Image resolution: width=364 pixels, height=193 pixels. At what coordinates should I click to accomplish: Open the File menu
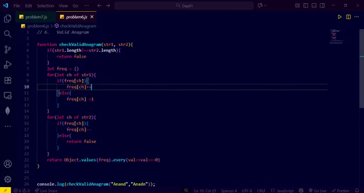coord(17,6)
